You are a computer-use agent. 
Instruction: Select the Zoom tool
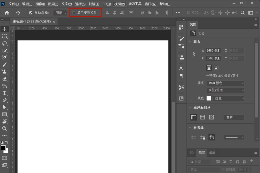[x=4, y=129]
